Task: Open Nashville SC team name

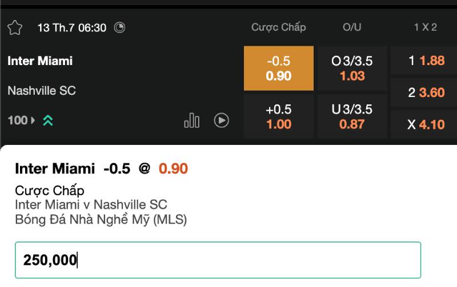Action: [42, 90]
